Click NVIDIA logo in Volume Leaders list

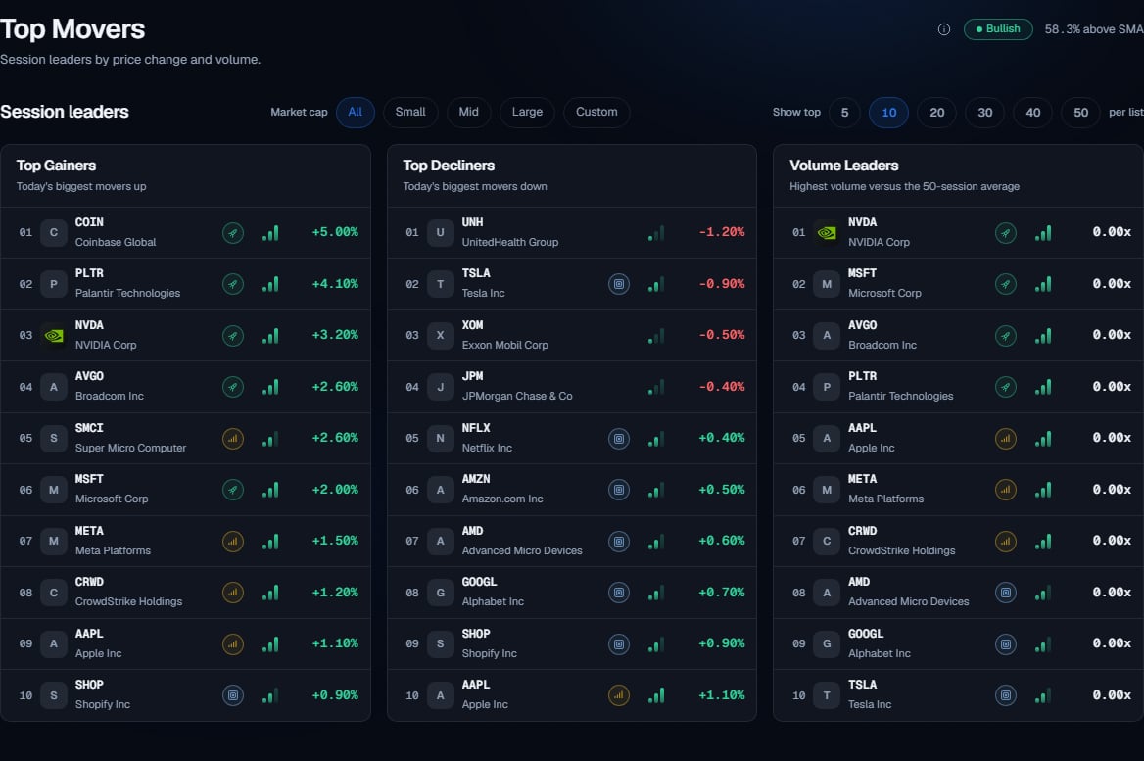click(827, 233)
